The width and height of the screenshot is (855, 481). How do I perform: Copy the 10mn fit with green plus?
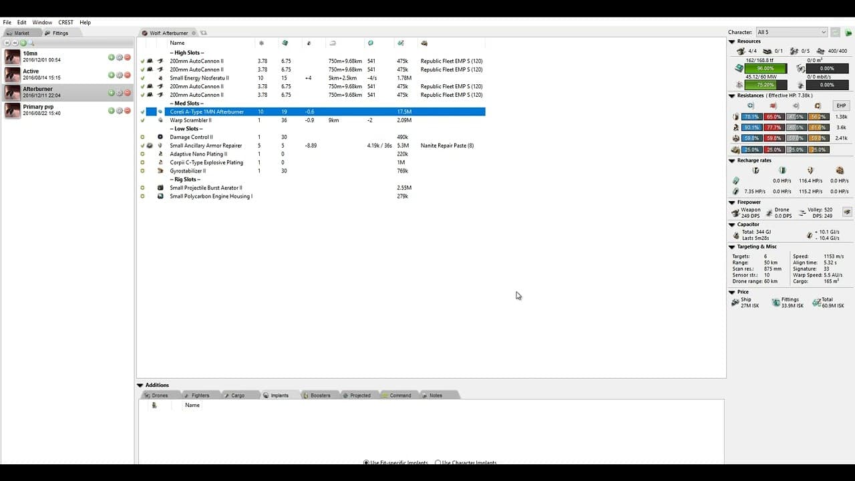[x=112, y=57]
